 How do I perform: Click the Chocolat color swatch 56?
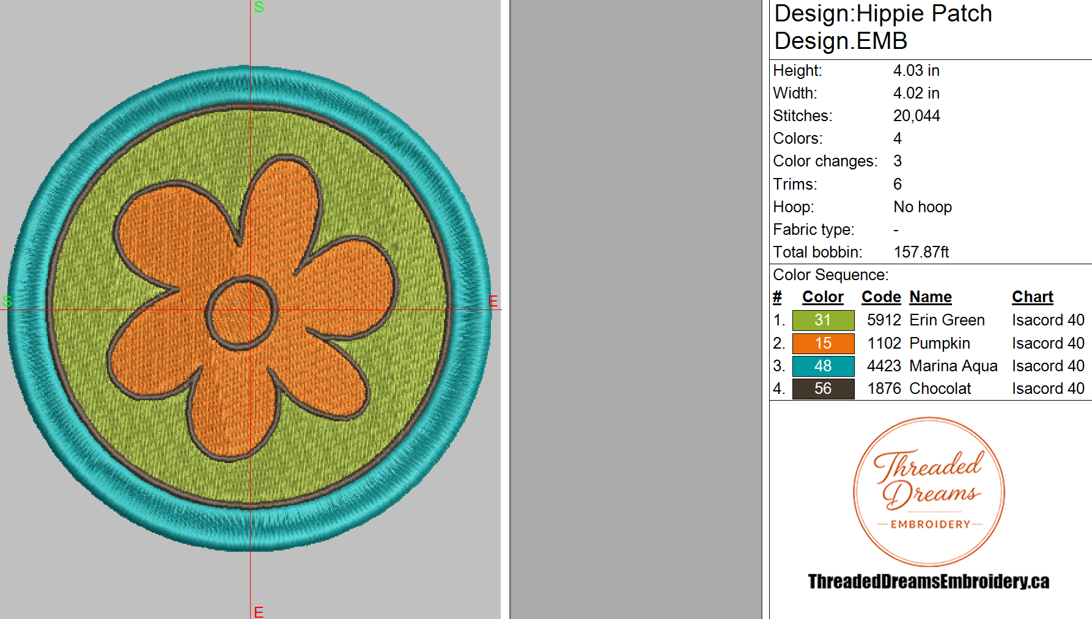[x=823, y=388]
